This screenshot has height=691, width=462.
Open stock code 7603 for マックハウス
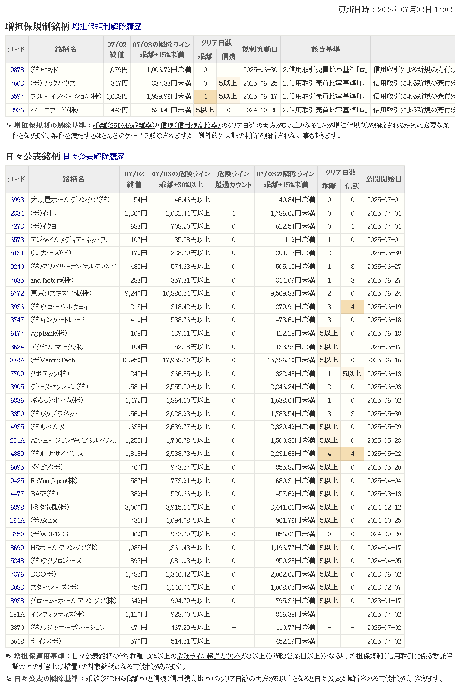pos(17,83)
